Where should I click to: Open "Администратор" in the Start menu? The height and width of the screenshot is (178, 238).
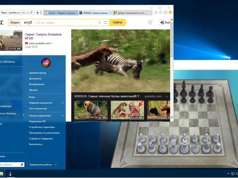(x=38, y=73)
